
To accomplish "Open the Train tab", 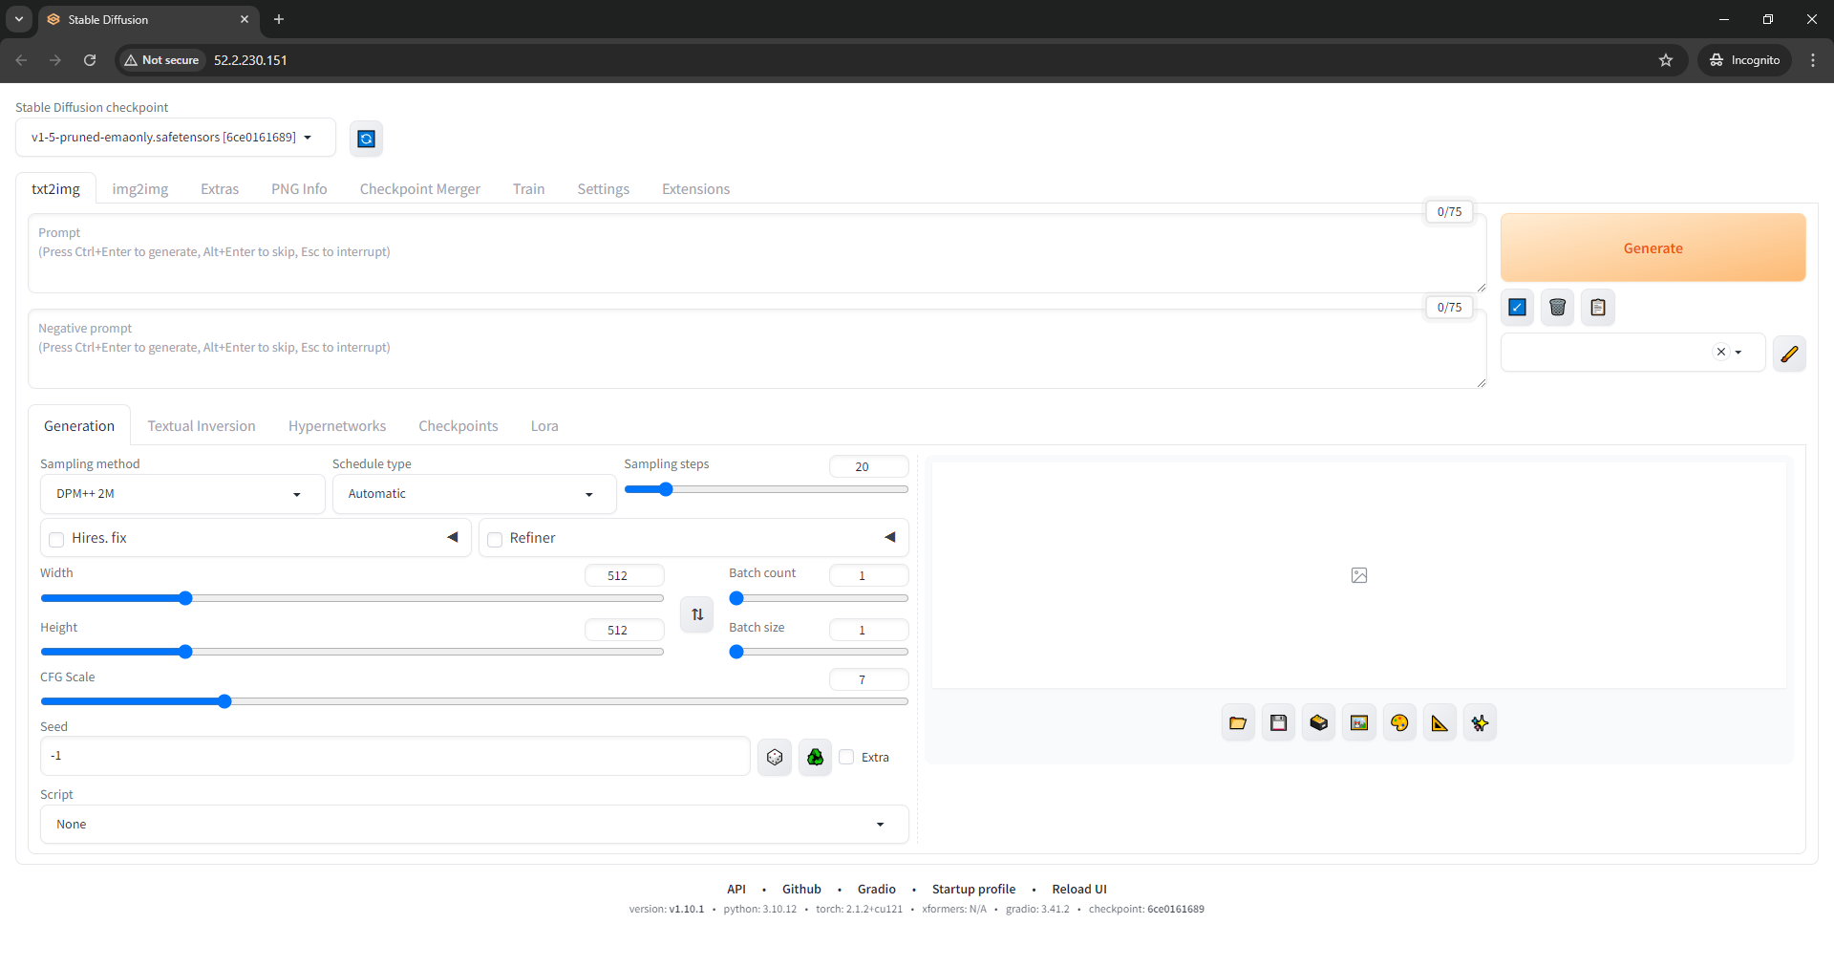I will pos(528,189).
